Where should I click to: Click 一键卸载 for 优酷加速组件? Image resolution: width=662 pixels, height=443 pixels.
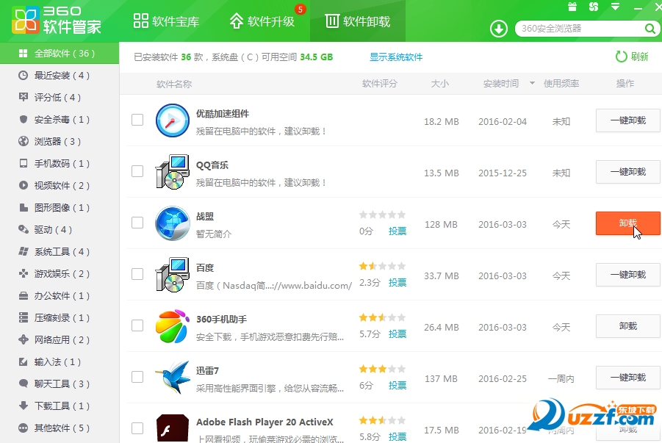[x=627, y=120]
